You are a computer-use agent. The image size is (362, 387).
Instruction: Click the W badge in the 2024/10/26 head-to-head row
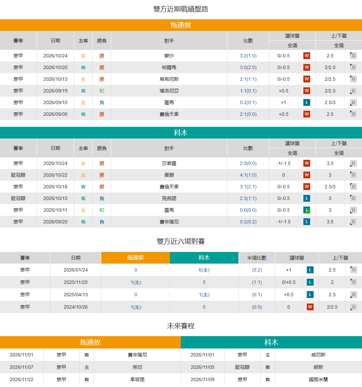click(310, 307)
